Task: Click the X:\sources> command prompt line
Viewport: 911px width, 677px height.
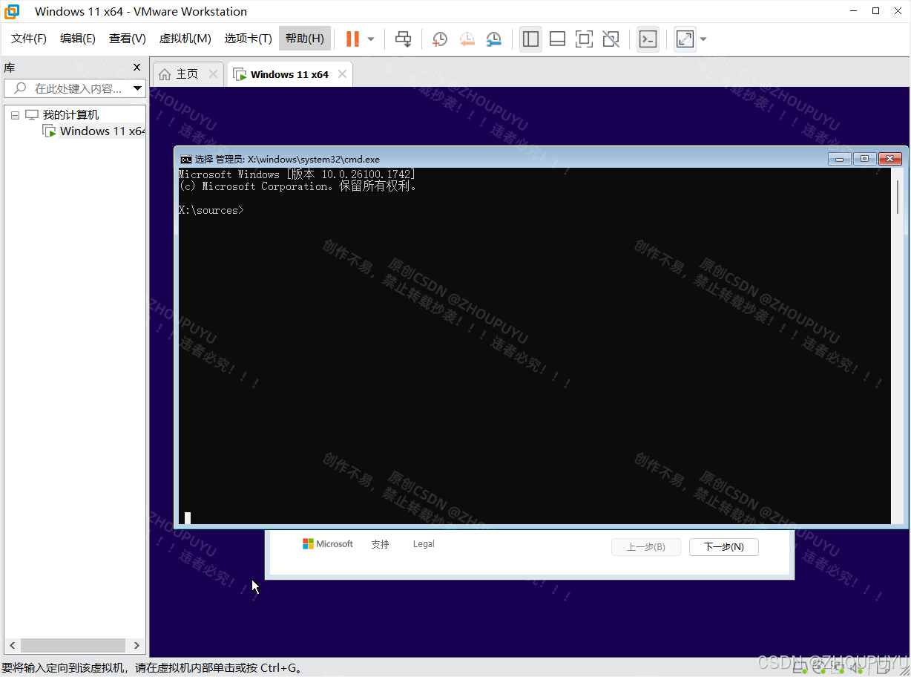Action: pyautogui.click(x=211, y=210)
